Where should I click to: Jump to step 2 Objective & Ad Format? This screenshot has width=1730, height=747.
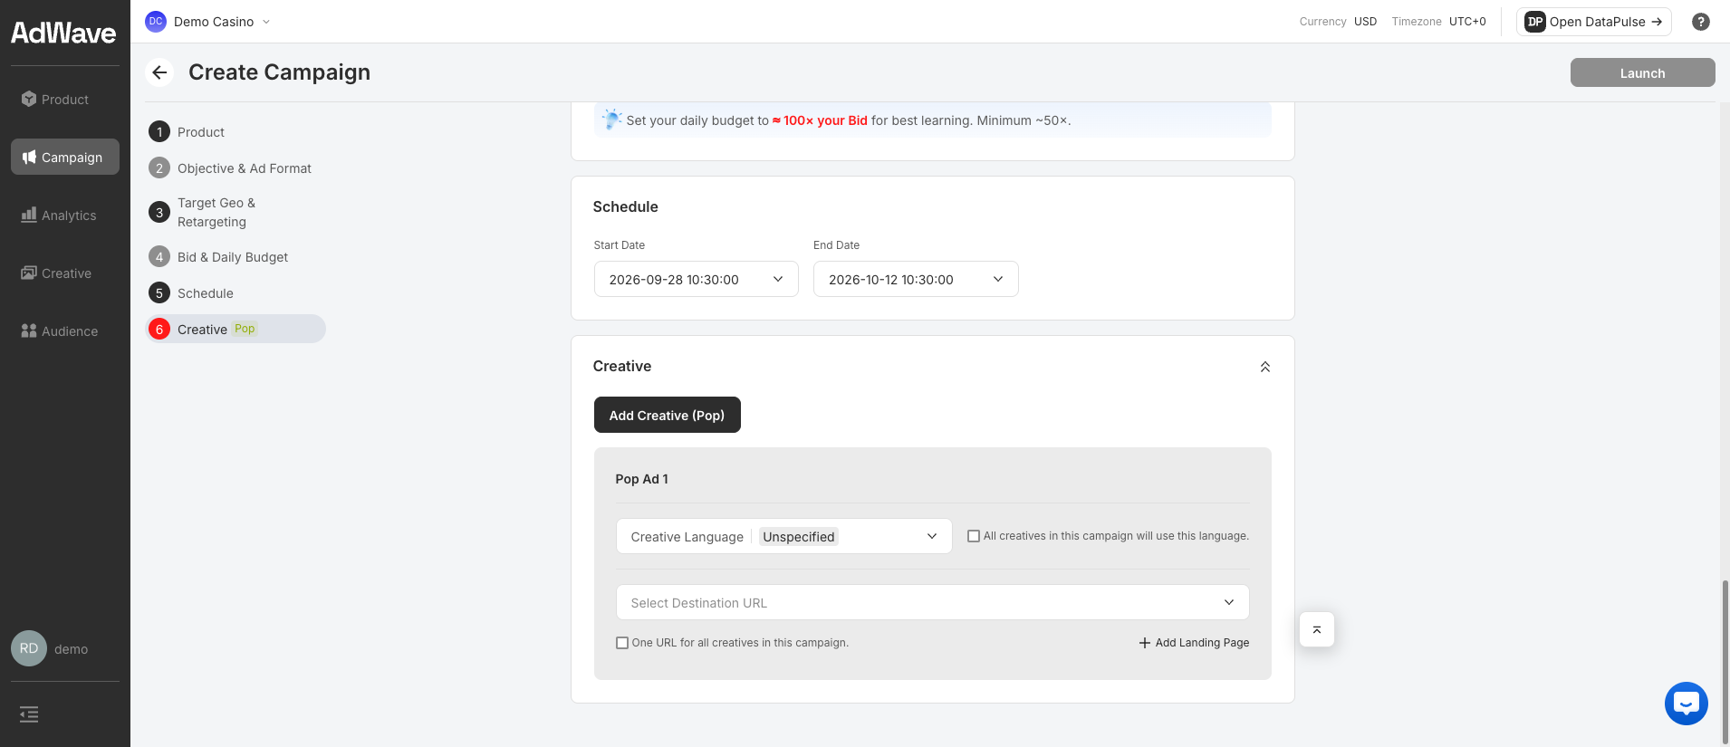point(235,168)
